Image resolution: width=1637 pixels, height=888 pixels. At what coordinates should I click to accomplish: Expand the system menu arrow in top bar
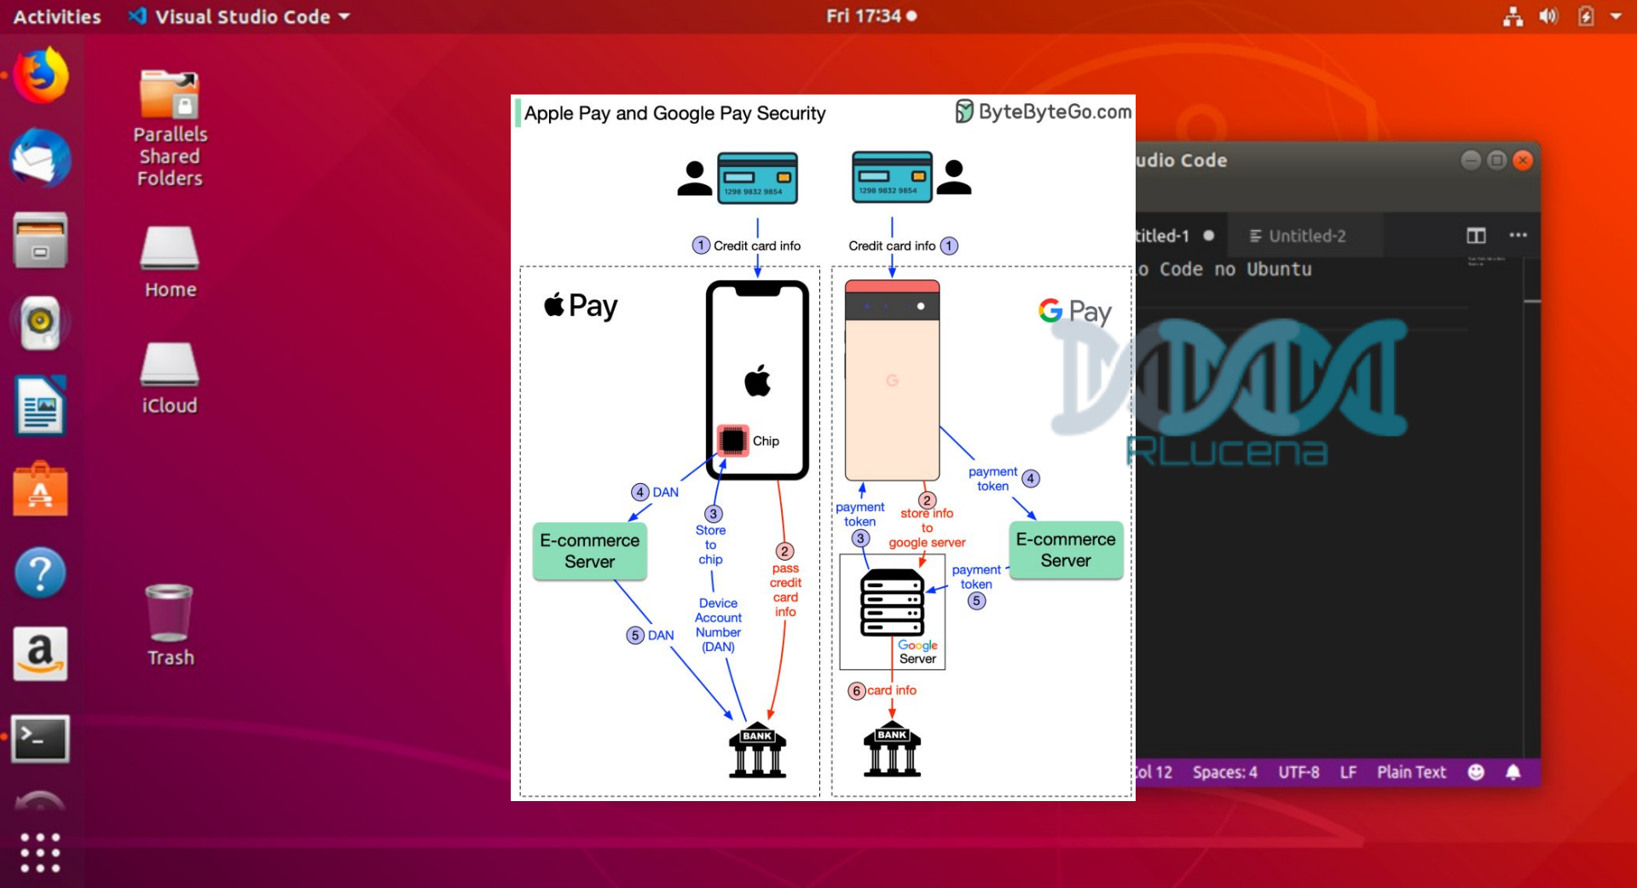(1616, 16)
